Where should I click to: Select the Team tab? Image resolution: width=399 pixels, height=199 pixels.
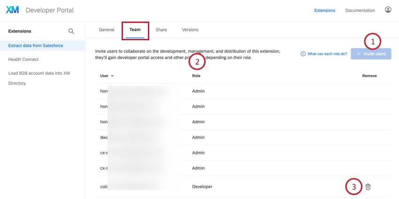coord(135,30)
